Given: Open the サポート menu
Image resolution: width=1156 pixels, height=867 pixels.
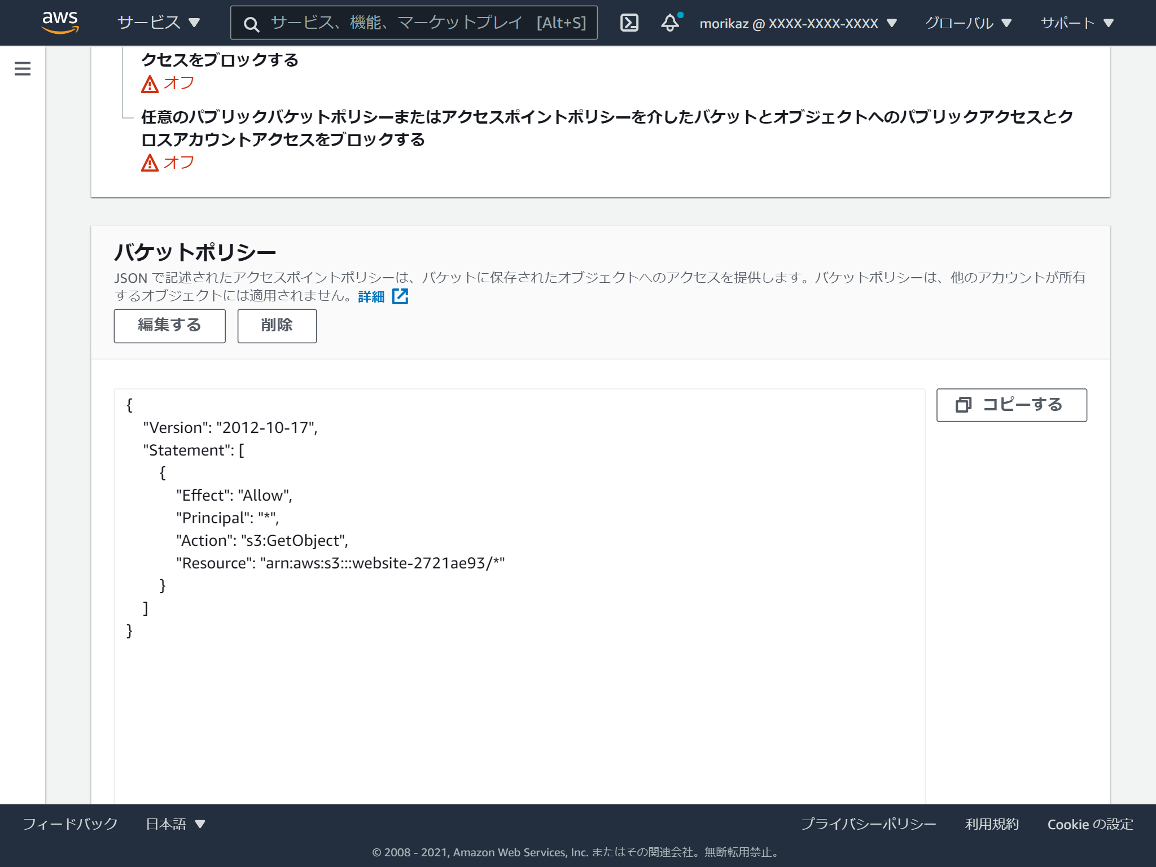Looking at the screenshot, I should pos(1078,23).
